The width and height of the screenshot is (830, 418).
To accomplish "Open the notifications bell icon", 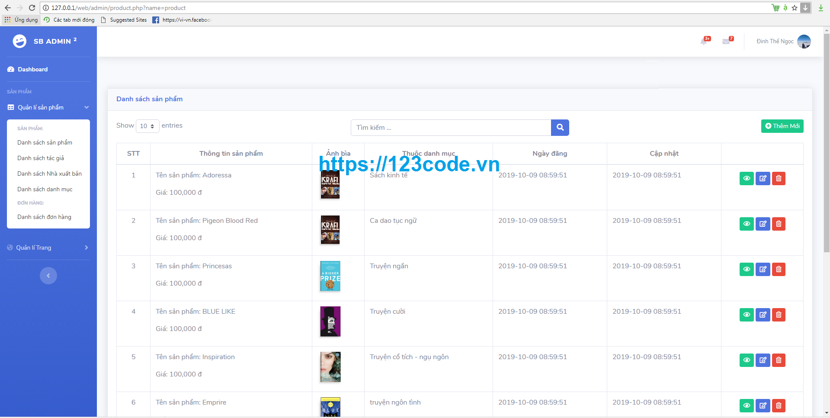I will tap(704, 41).
